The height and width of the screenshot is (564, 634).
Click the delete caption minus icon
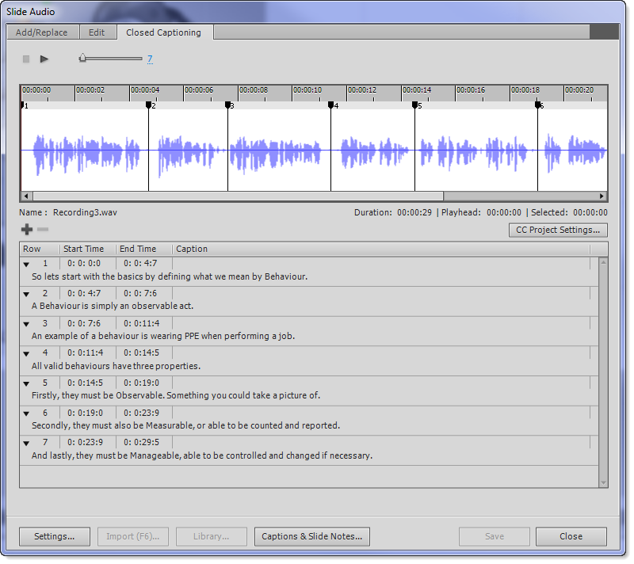tap(42, 229)
